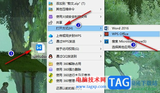The height and width of the screenshot is (93, 160).
Task: Choose 添加到 "散文.zip" (T) menu entry
Action: tap(76, 4)
